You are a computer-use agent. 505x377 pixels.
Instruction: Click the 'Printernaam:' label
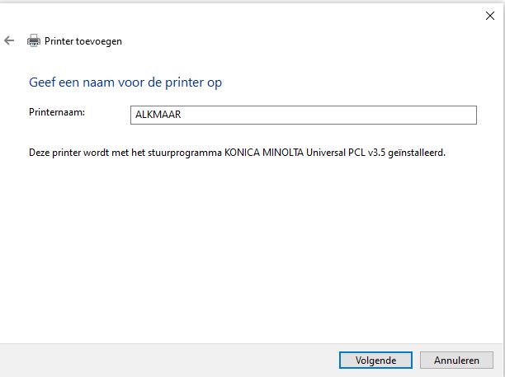[58, 111]
